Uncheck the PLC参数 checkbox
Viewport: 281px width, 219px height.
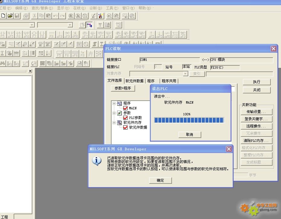click(x=125, y=118)
